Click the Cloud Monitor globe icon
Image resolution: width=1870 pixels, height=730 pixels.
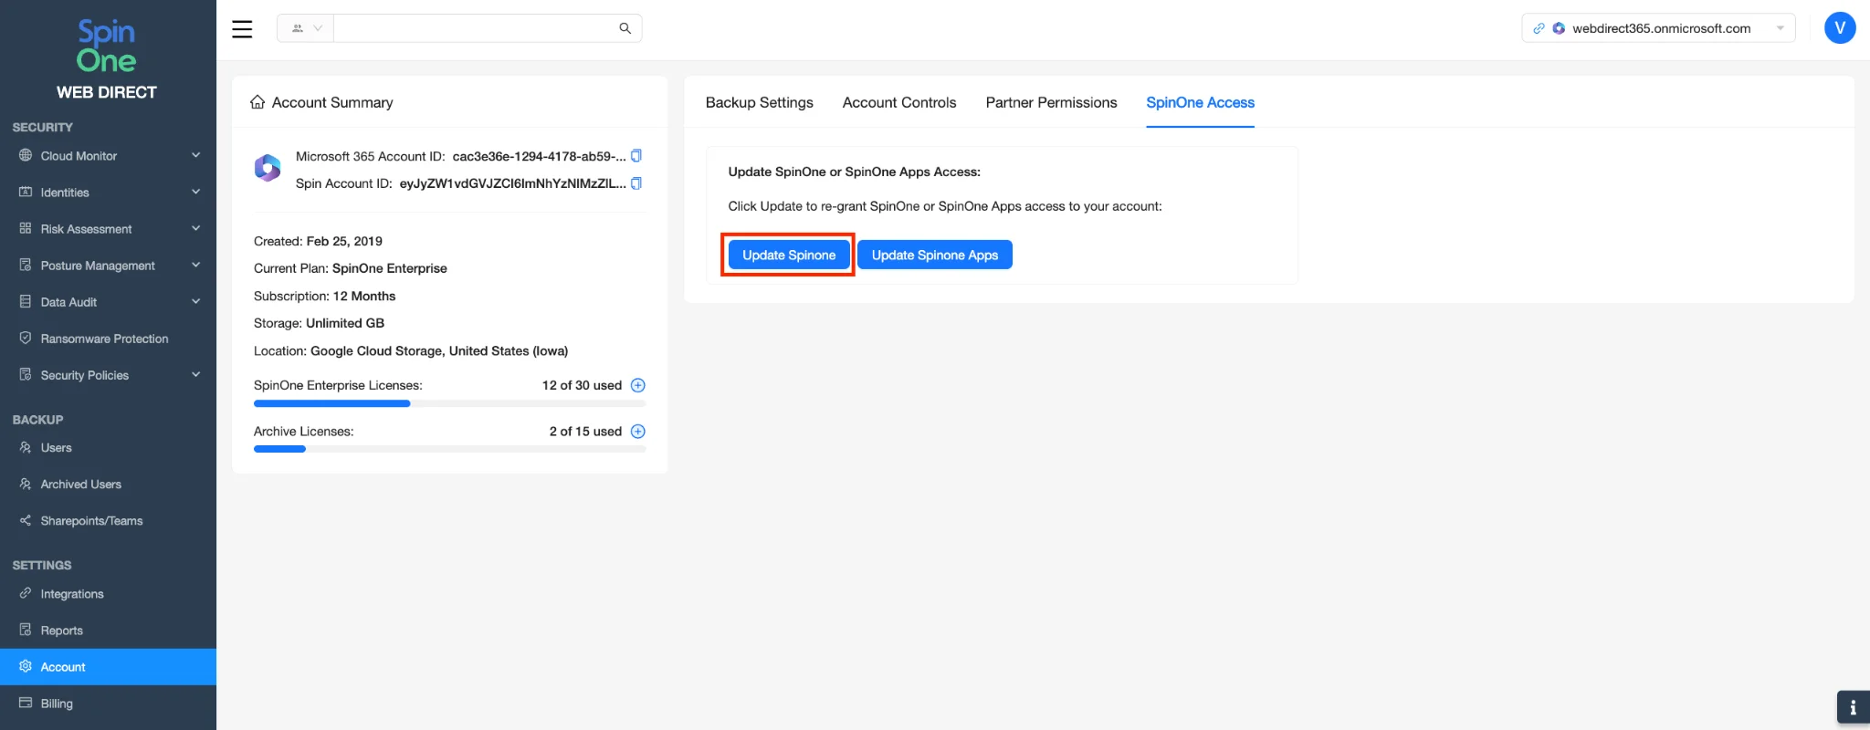tap(26, 155)
